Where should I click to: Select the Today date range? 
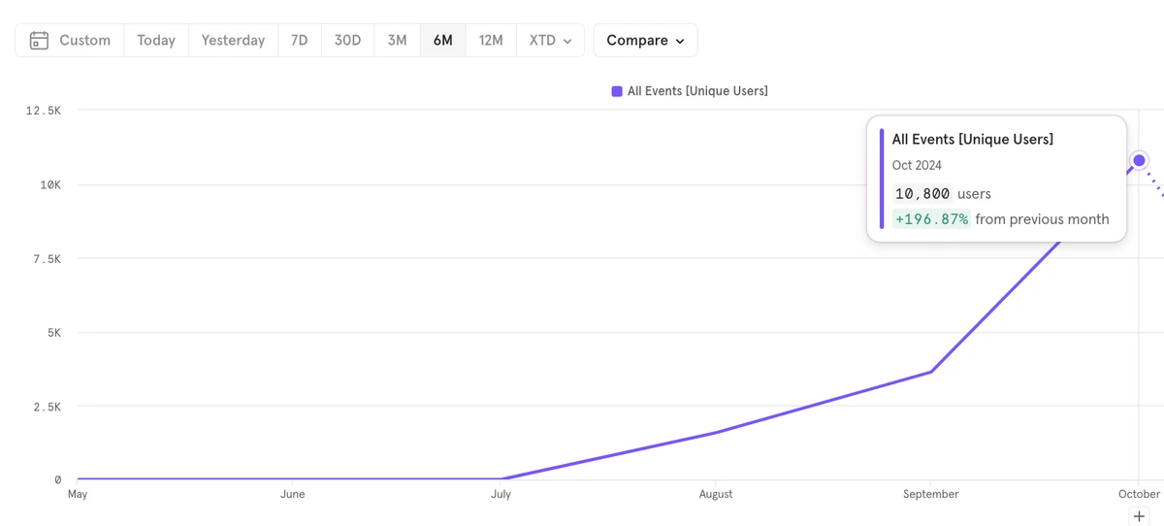pyautogui.click(x=156, y=41)
